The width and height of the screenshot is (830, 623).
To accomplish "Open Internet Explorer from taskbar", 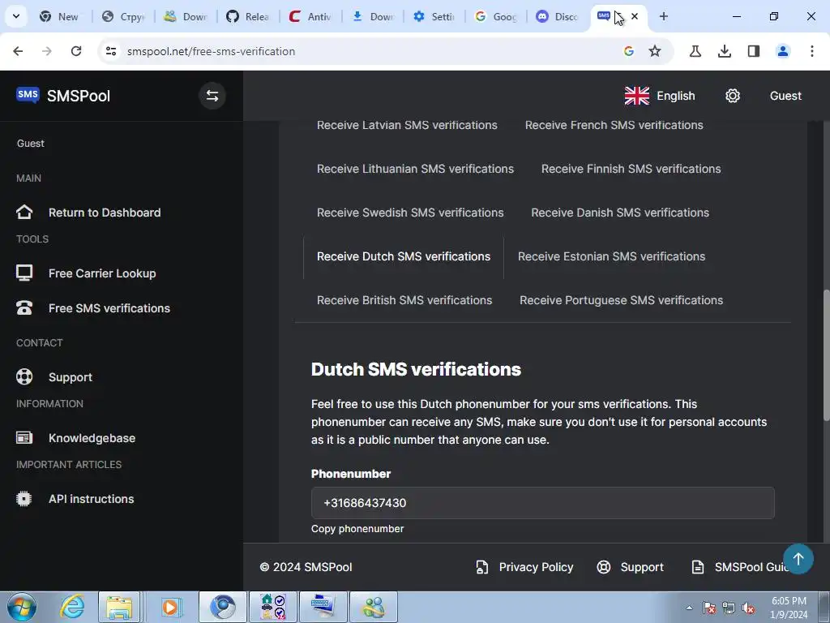I will (x=72, y=607).
